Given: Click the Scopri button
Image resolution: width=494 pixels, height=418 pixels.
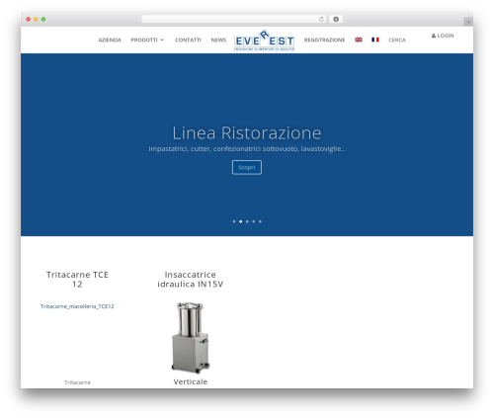Looking at the screenshot, I should coord(247,167).
